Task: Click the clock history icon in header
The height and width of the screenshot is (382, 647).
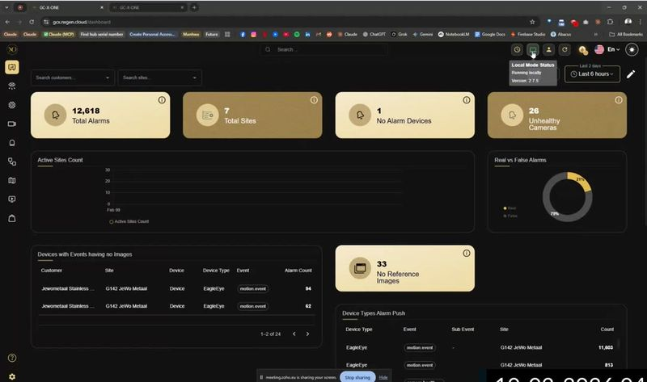Action: tap(517, 50)
